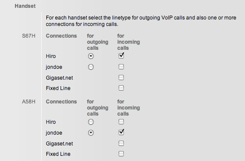Click the Fixed Line label under A58H
This screenshot has width=245, height=161.
pos(58,154)
